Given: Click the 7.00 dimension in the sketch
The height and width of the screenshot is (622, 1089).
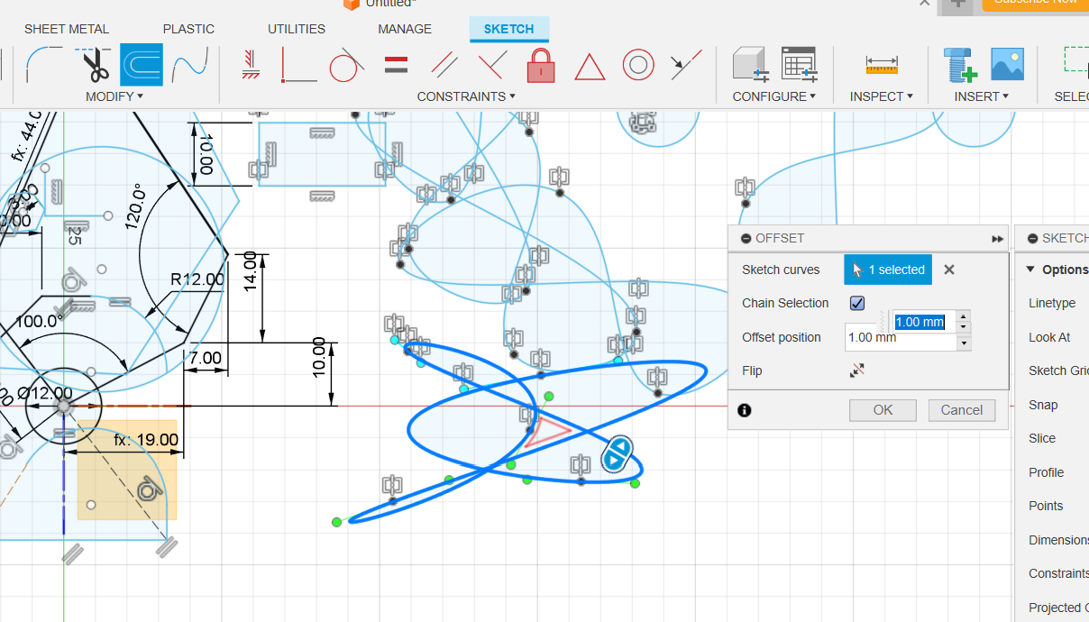Looking at the screenshot, I should pyautogui.click(x=206, y=358).
